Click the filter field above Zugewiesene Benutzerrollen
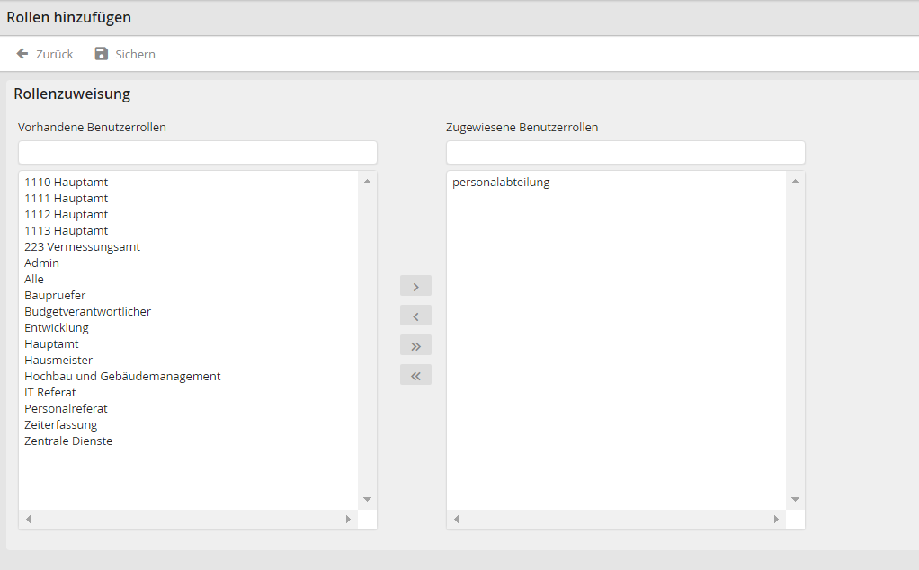This screenshot has height=570, width=919. pyautogui.click(x=625, y=152)
